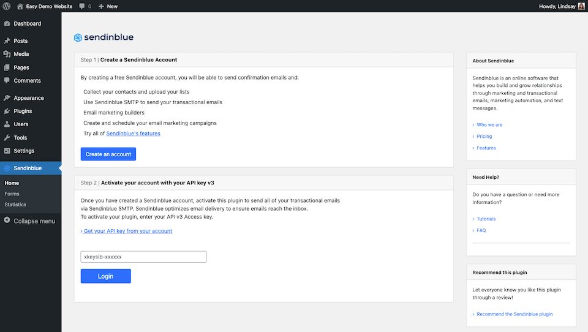Click the Step 1 Create a Sendinblue Account heading
This screenshot has height=332, width=588.
click(x=129, y=59)
